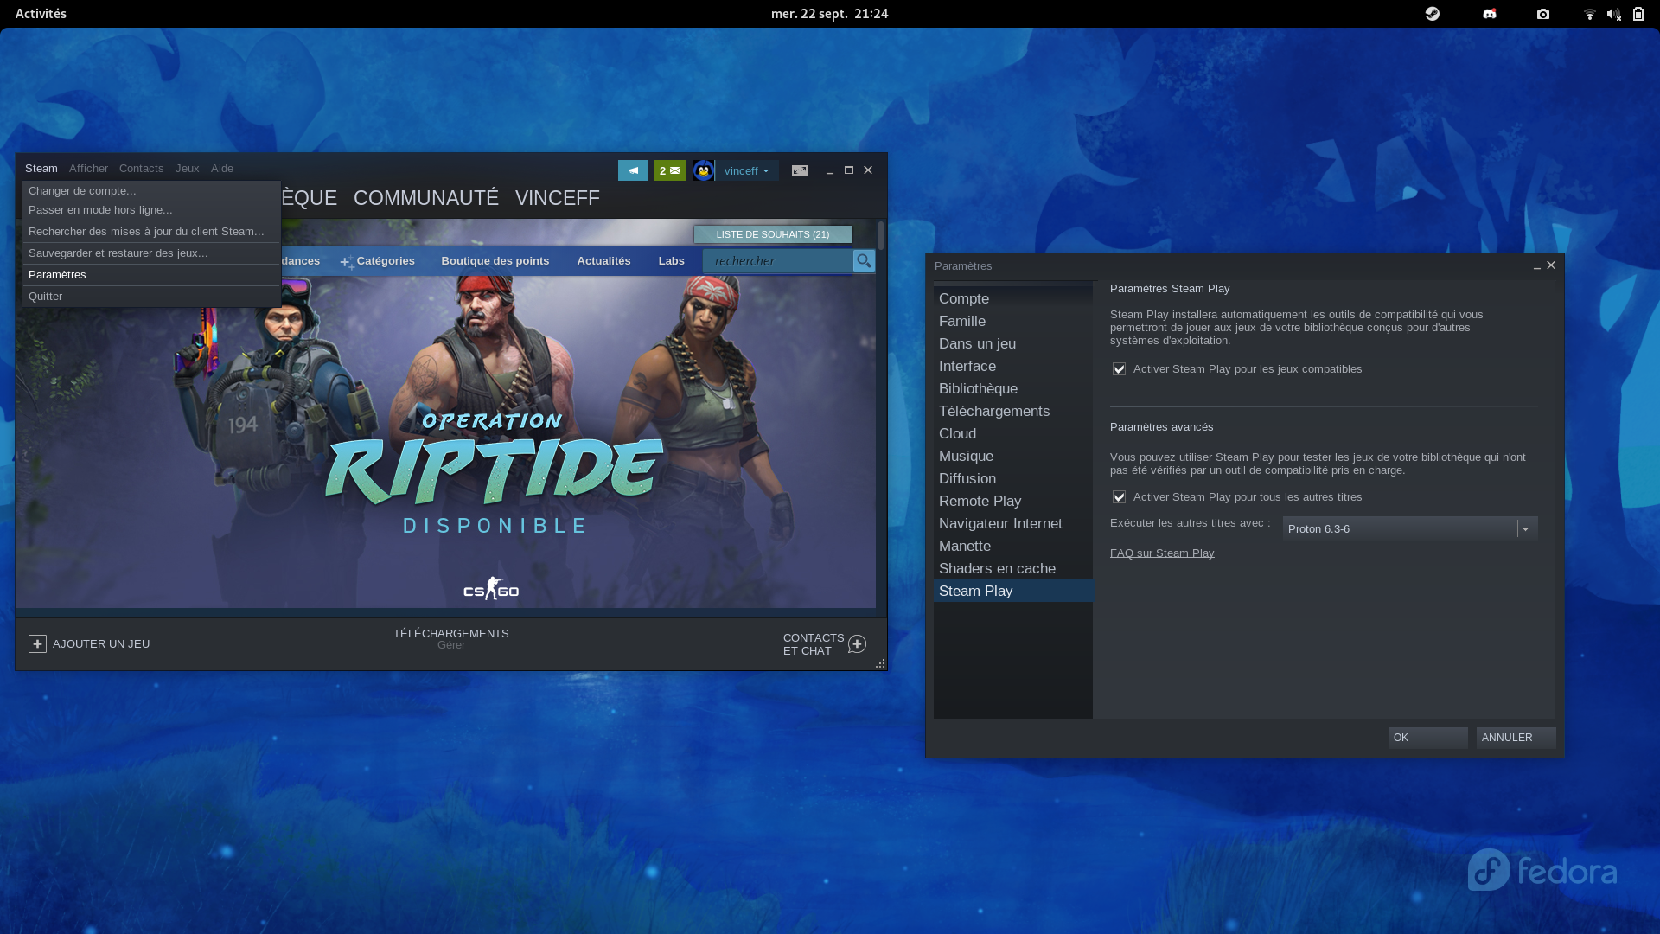The height and width of the screenshot is (934, 1660).
Task: Open COMMUNAUTÉ tab in Steam
Action: point(426,198)
